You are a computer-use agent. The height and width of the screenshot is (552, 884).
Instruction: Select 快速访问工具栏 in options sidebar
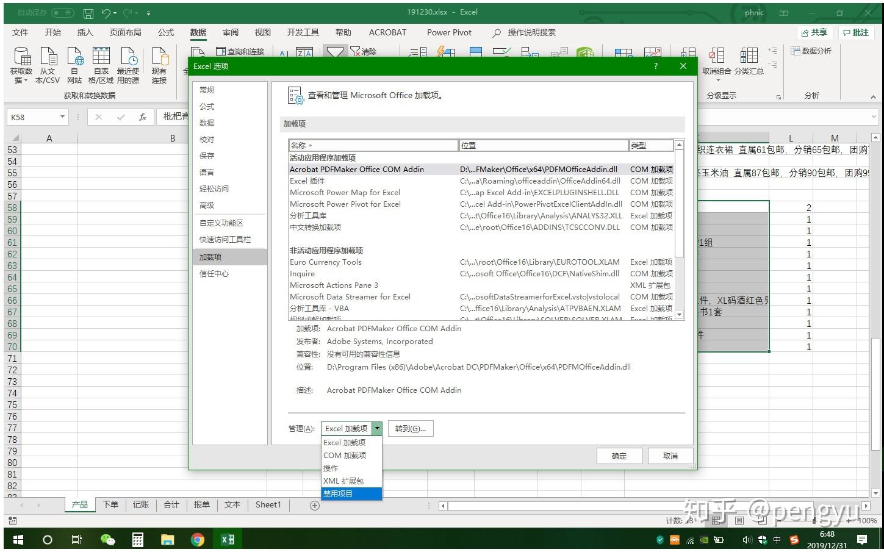[x=230, y=239]
